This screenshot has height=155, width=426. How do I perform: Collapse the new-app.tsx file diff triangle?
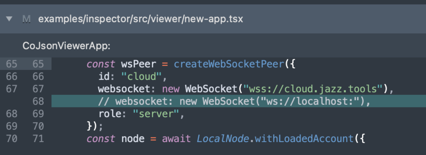9,19
